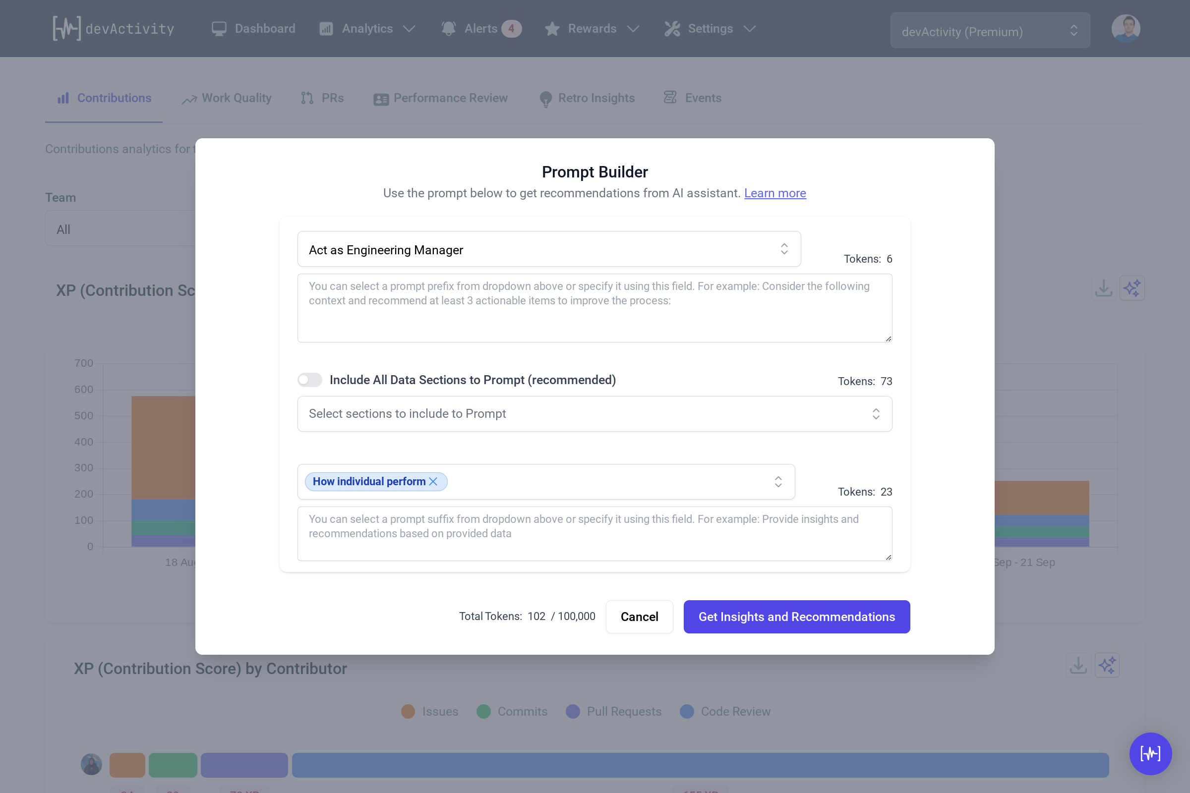Click blue Code Review bar of contributor

point(700,765)
